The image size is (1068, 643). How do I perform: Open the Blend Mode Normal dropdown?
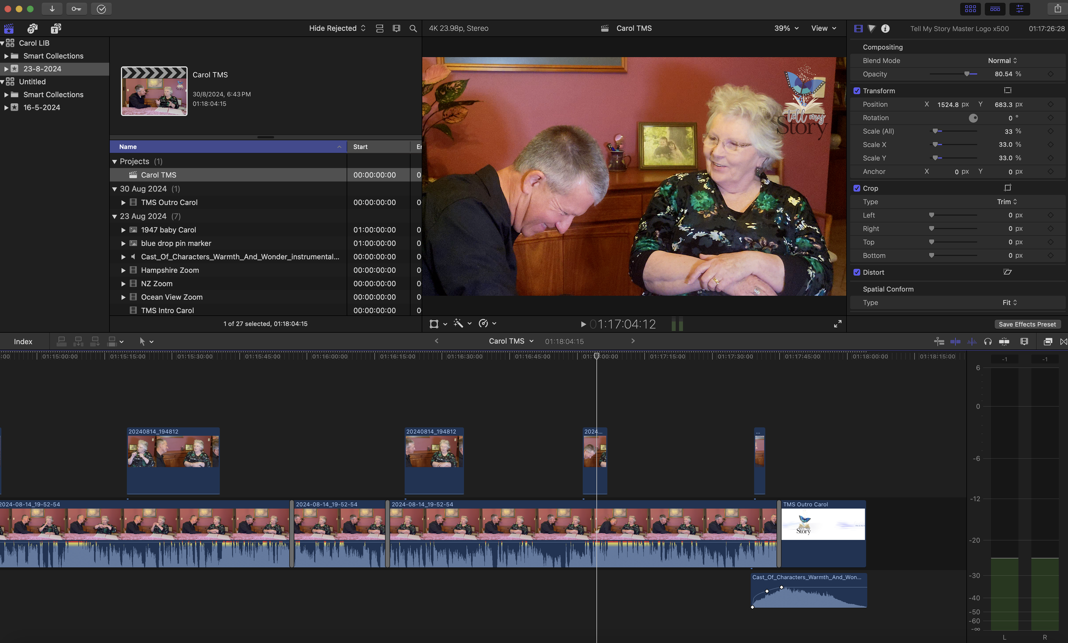click(x=1002, y=61)
